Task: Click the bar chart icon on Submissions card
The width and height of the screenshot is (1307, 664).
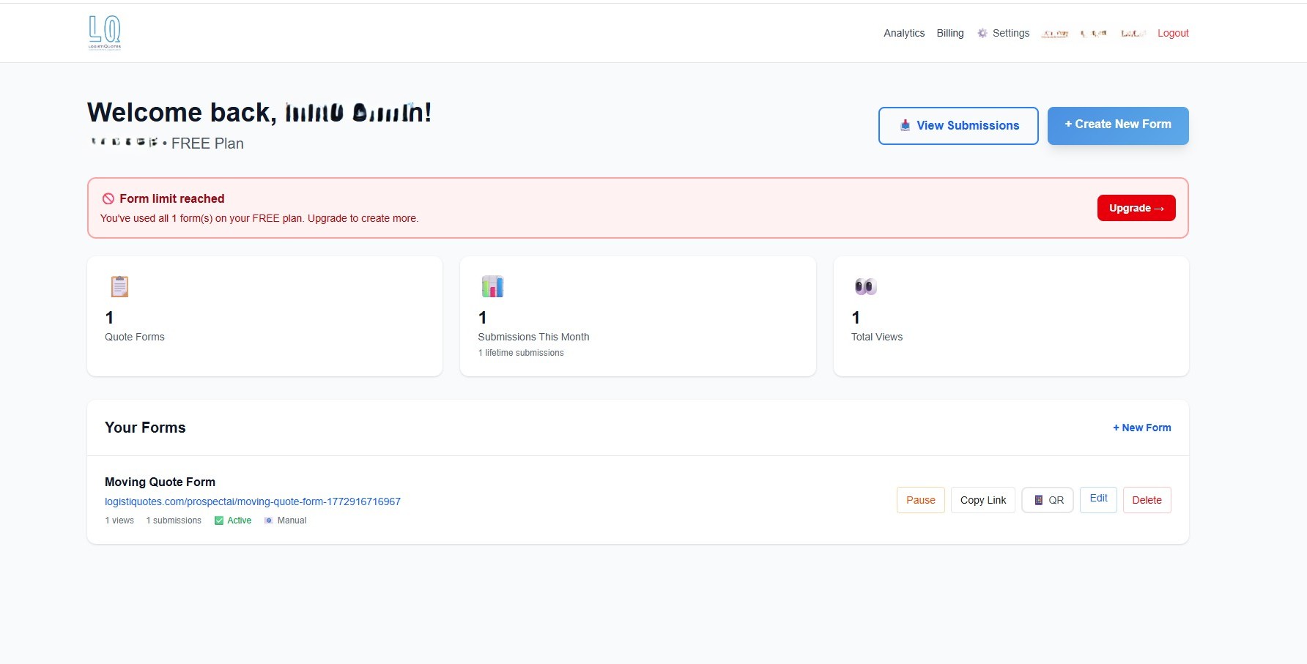Action: coord(492,286)
